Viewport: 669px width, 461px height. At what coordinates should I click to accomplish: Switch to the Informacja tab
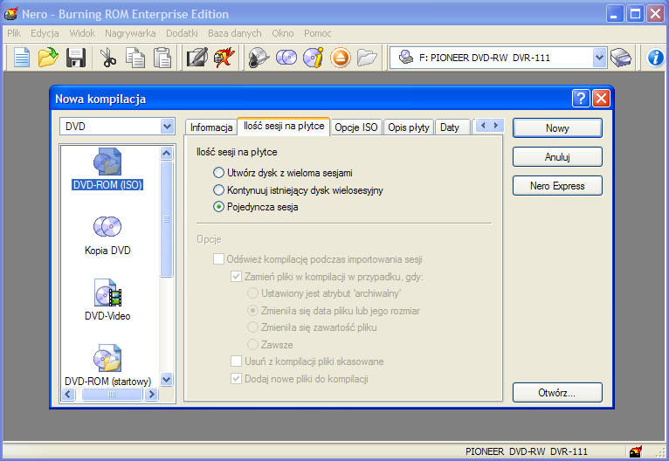tap(211, 127)
